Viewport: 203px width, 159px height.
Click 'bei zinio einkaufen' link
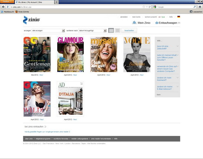pyautogui.click(x=36, y=126)
